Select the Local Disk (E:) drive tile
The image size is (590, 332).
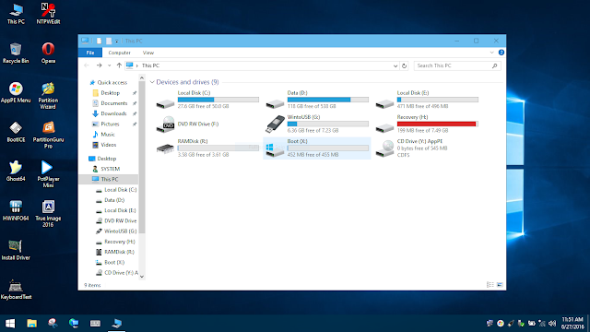coord(427,100)
